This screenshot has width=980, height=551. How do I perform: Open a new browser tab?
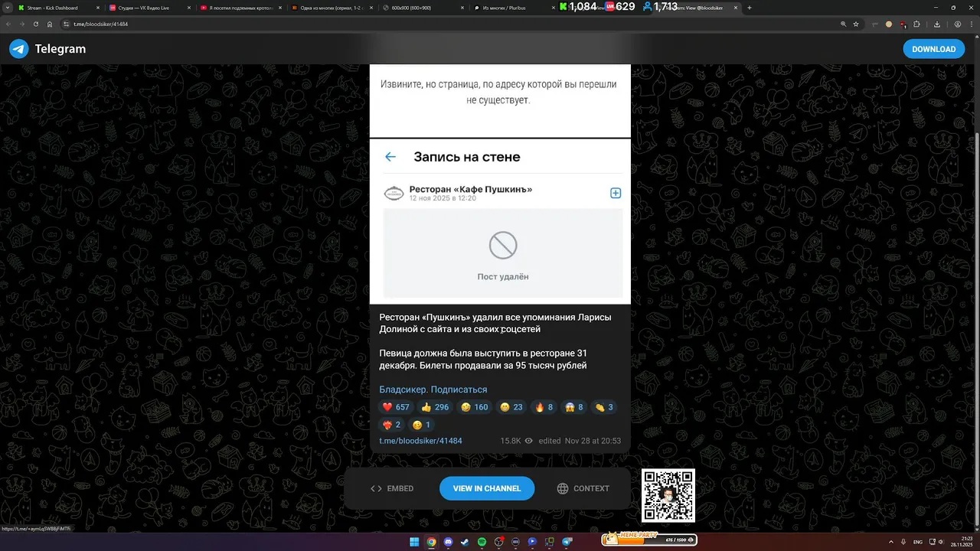point(750,8)
